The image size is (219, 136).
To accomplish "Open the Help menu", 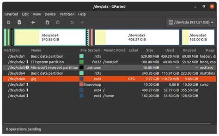I will click(82, 14).
